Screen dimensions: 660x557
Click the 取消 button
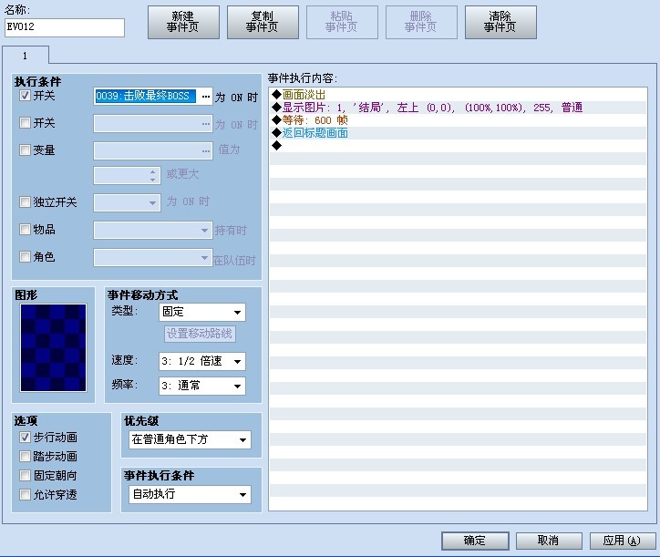click(x=549, y=541)
